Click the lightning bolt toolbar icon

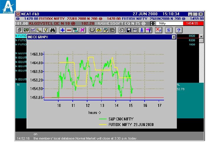[x=46, y=30]
